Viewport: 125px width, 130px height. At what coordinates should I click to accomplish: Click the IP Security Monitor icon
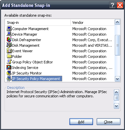[9, 73]
